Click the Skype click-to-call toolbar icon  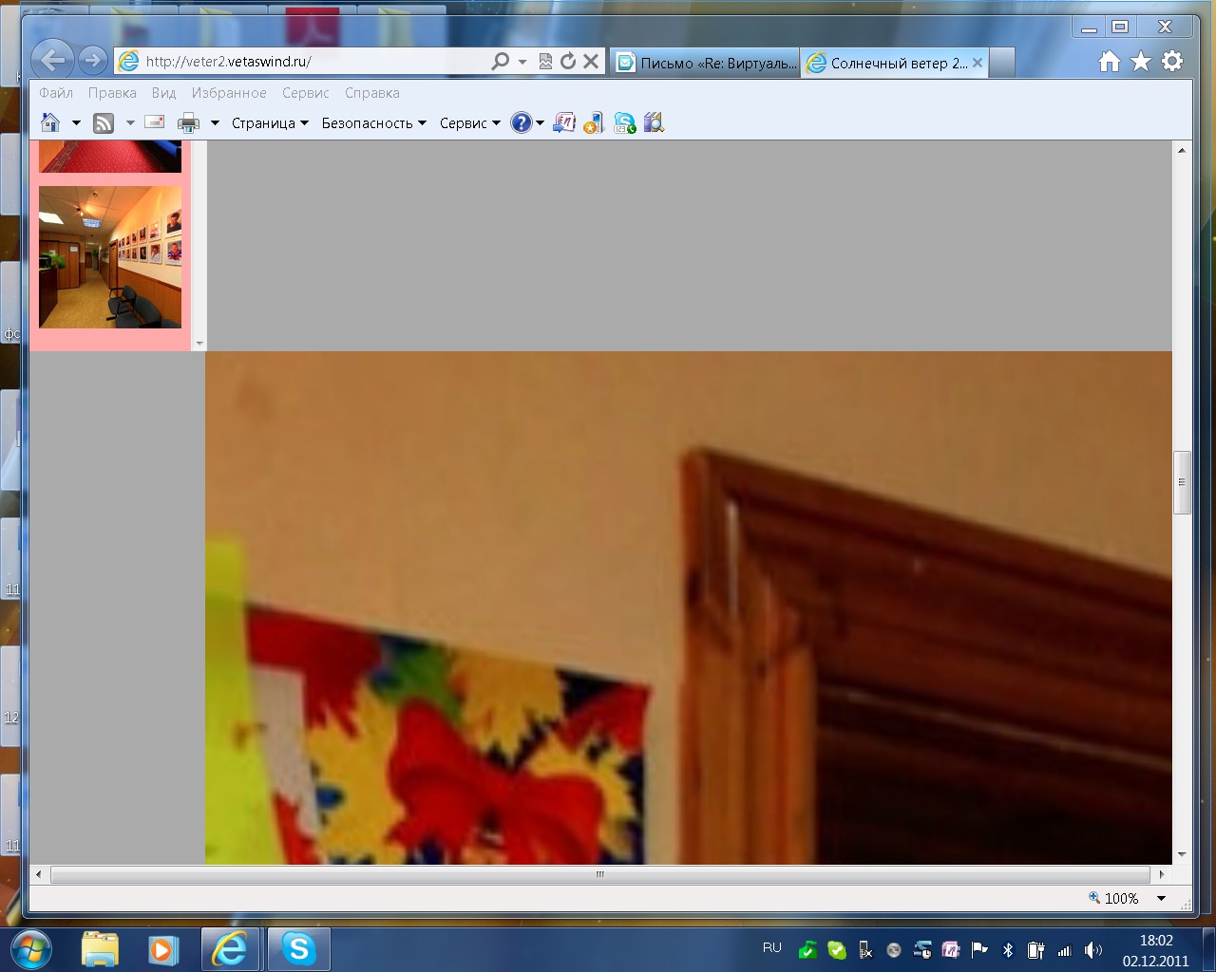click(x=624, y=122)
